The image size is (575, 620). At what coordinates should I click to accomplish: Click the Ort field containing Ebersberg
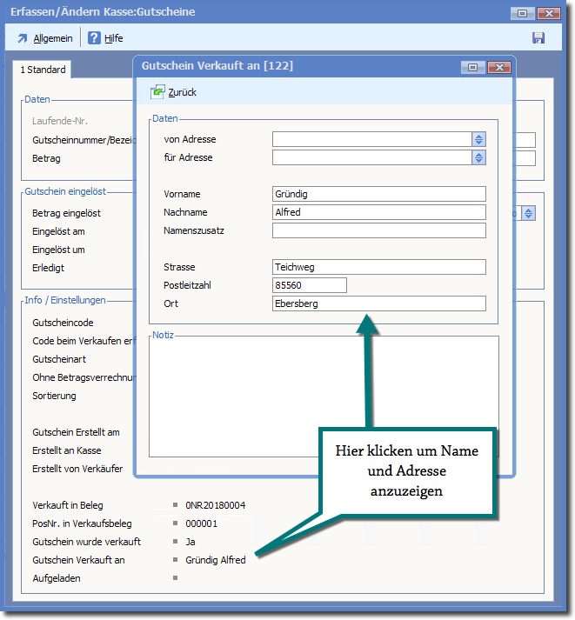click(x=378, y=303)
